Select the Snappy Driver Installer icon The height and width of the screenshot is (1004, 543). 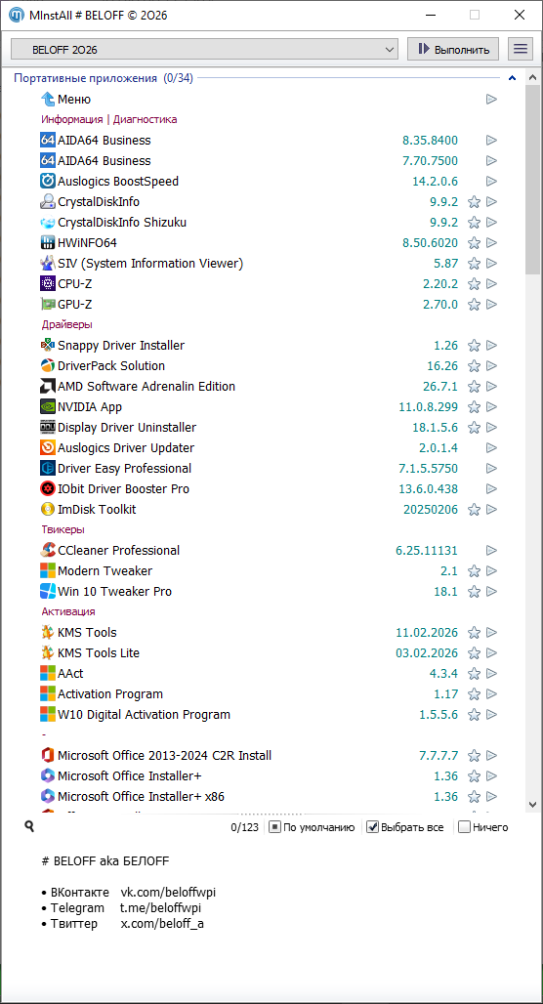[x=48, y=345]
